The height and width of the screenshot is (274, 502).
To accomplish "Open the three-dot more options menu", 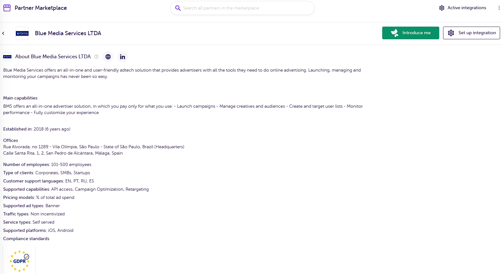I will click(499, 8).
